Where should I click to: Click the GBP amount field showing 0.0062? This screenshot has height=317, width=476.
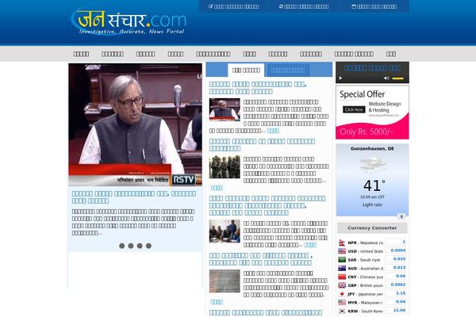(x=396, y=285)
